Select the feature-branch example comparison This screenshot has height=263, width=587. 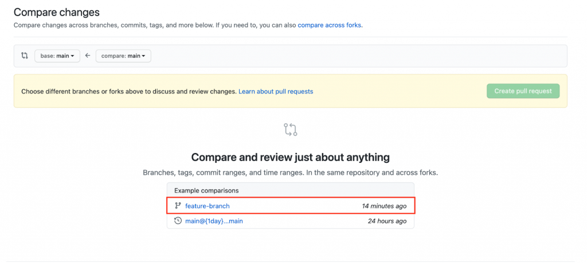(207, 206)
